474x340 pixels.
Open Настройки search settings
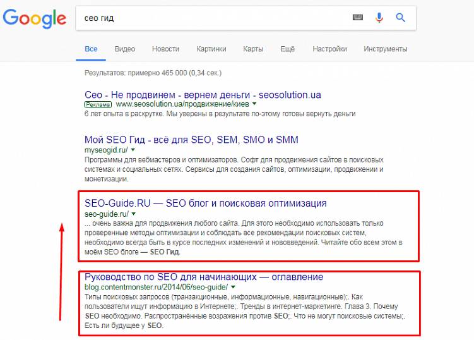329,49
